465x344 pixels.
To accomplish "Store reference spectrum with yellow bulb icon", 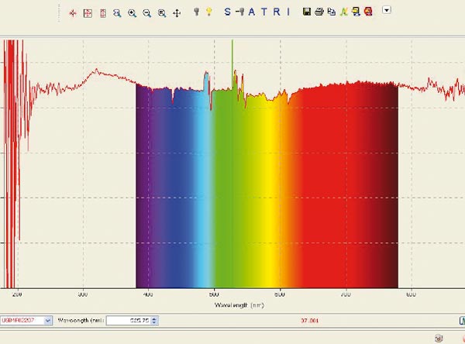I will click(208, 12).
